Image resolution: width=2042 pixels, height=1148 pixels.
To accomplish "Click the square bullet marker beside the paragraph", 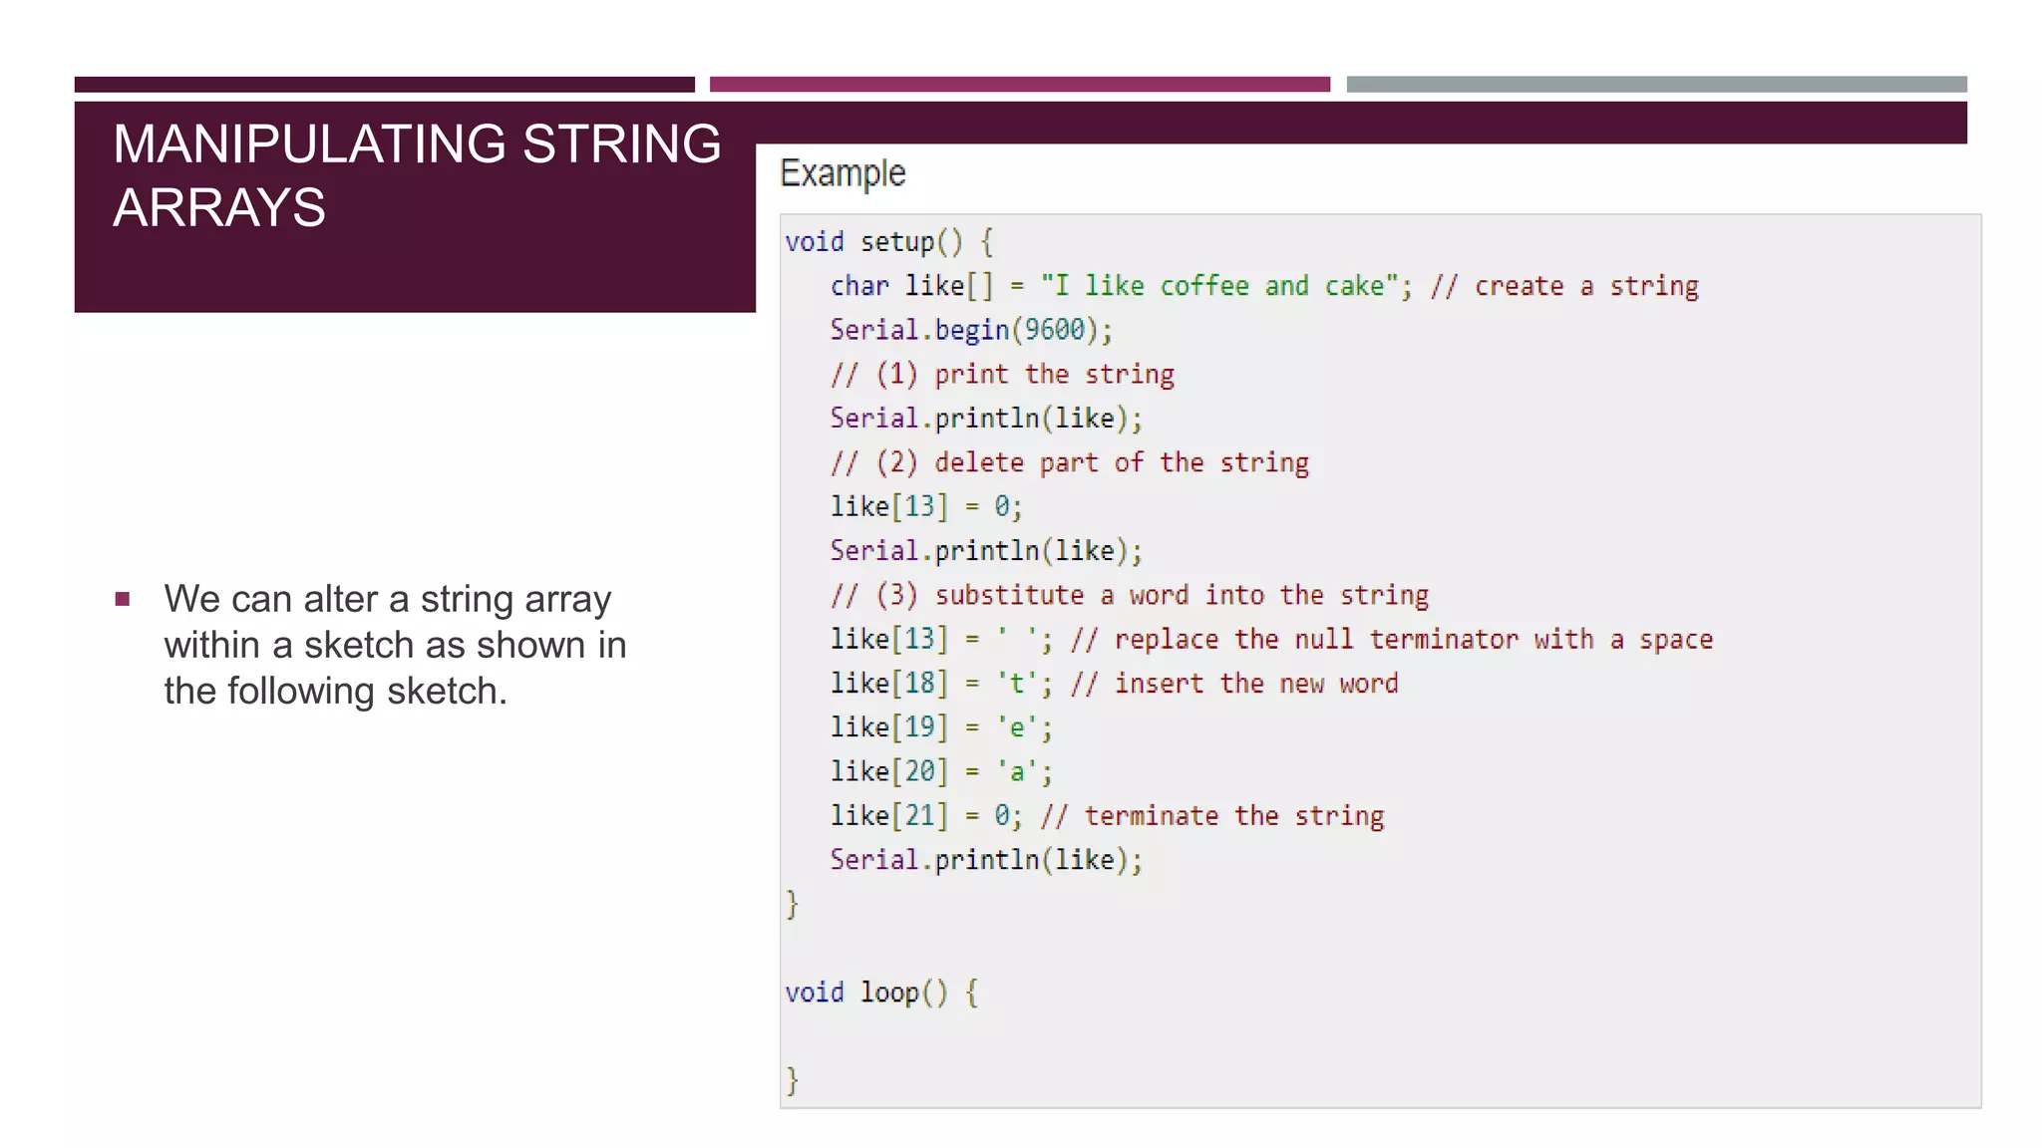I will (123, 599).
